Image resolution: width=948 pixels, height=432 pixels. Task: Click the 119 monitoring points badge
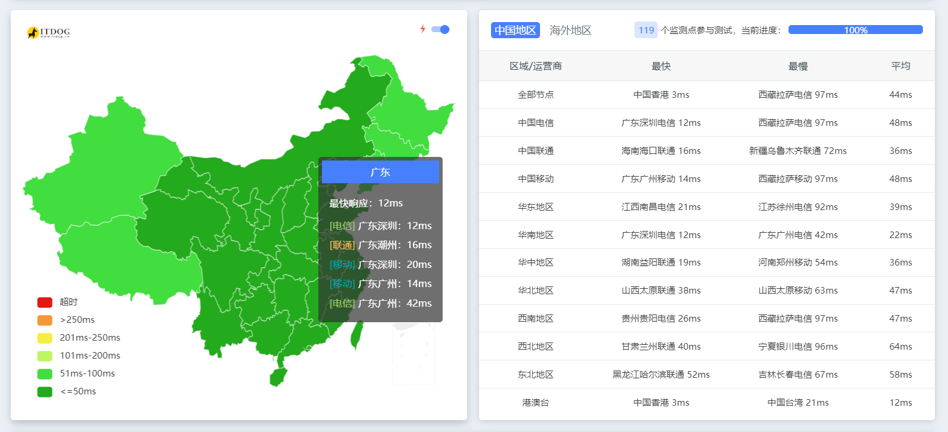[x=646, y=30]
